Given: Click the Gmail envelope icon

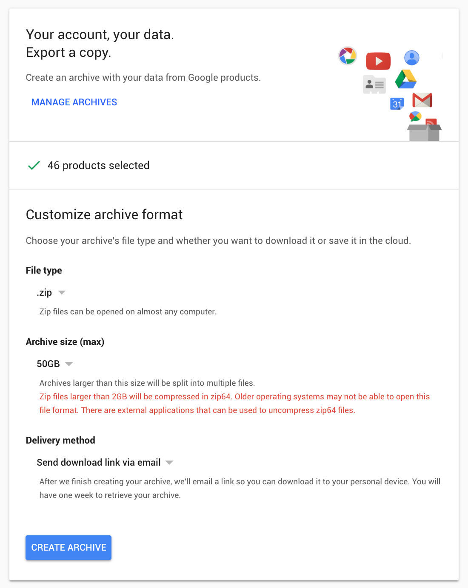Looking at the screenshot, I should pos(422,100).
